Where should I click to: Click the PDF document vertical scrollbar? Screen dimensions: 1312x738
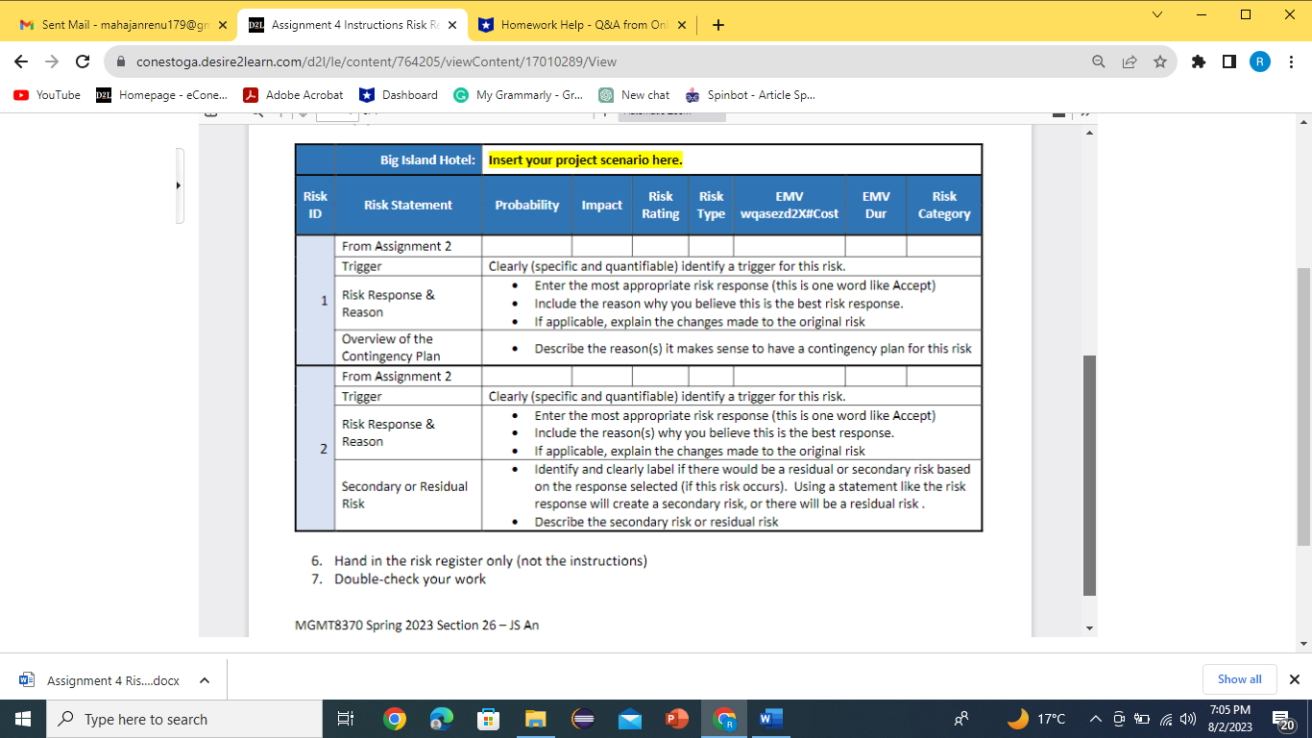(1089, 476)
